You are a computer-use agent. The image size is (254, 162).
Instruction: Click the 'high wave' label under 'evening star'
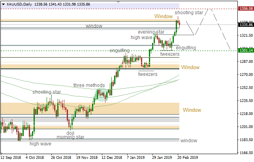pyautogui.click(x=142, y=38)
